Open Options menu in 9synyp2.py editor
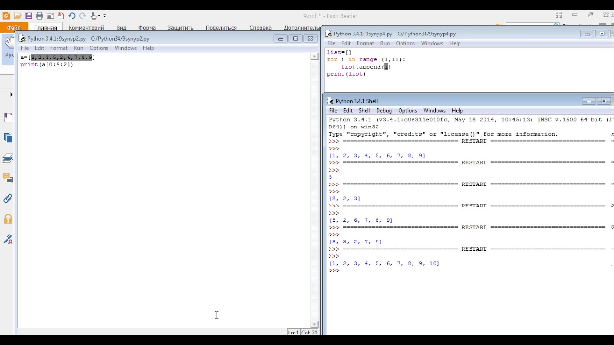Viewport: 614px width, 345px height. [x=99, y=48]
